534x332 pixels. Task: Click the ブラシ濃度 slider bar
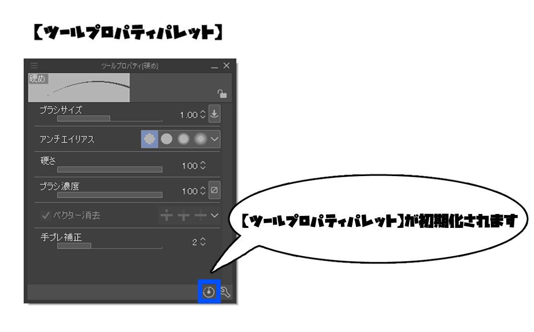[x=109, y=195]
